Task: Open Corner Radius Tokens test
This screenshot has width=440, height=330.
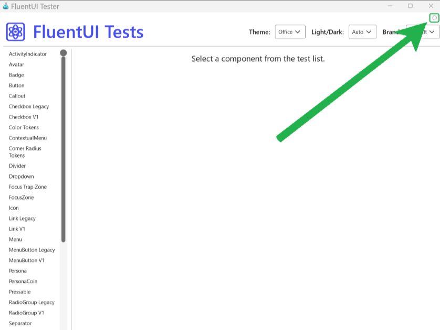Action: [25, 152]
